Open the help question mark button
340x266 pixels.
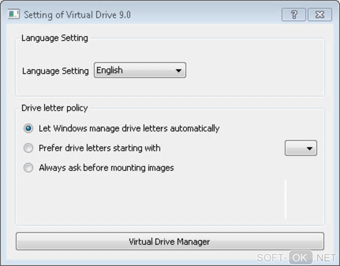(294, 15)
